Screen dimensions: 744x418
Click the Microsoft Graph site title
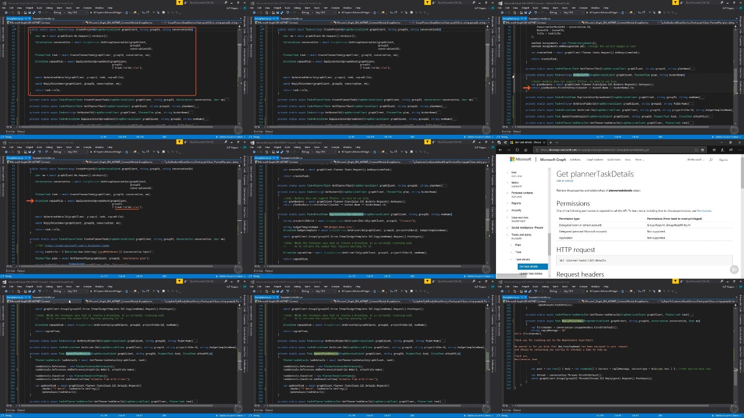pos(553,160)
